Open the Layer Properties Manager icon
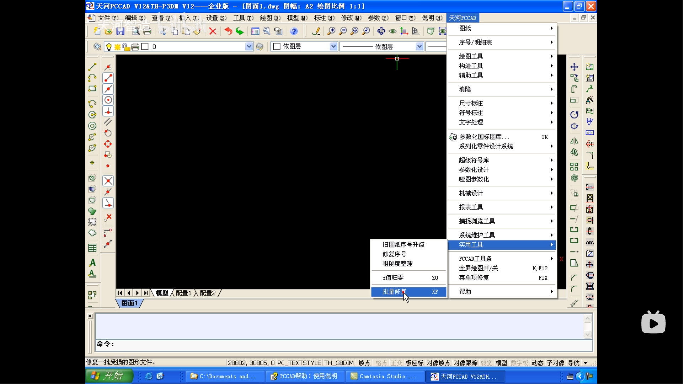The width and height of the screenshot is (683, 384). [97, 47]
